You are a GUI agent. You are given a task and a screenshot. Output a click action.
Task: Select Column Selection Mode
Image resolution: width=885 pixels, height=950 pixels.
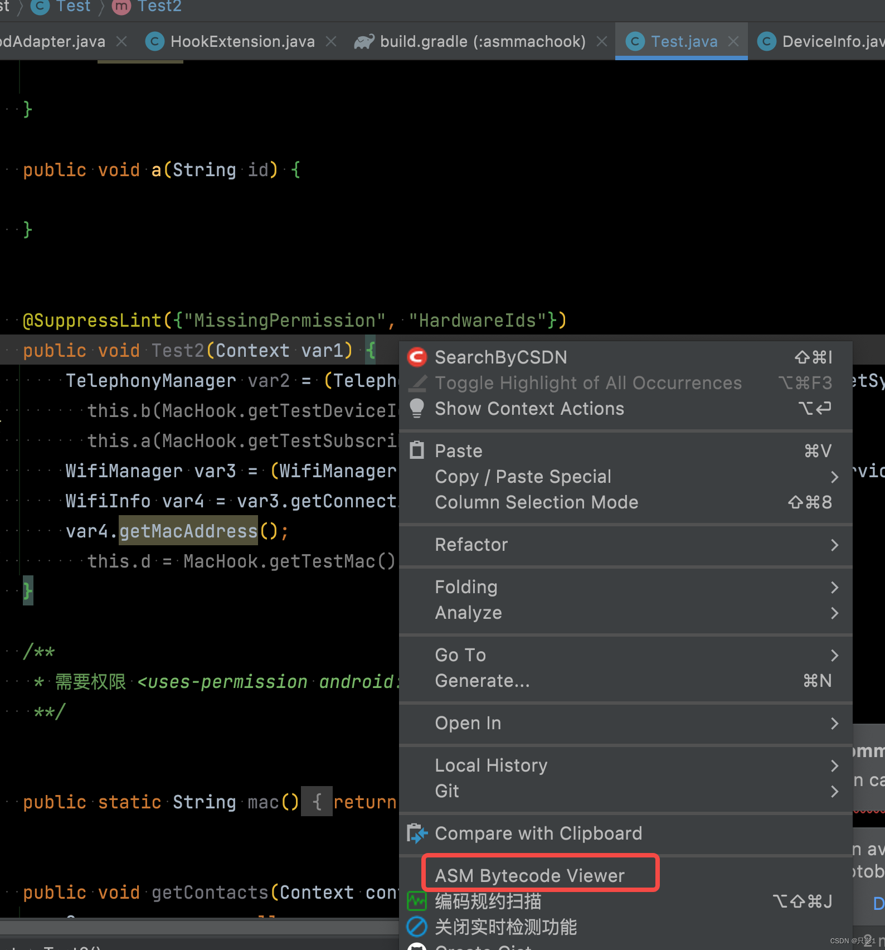626,502
